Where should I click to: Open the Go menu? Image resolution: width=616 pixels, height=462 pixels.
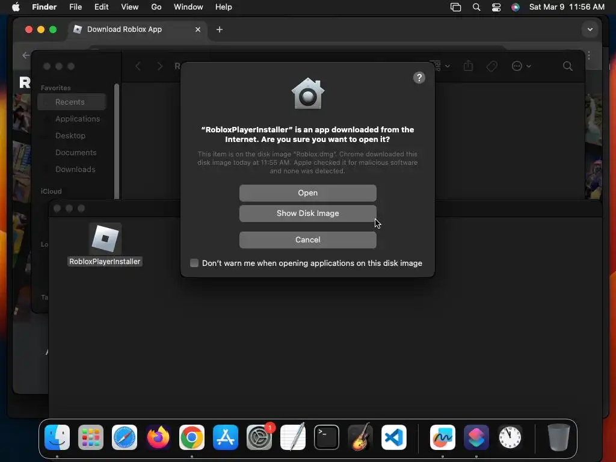coord(156,7)
